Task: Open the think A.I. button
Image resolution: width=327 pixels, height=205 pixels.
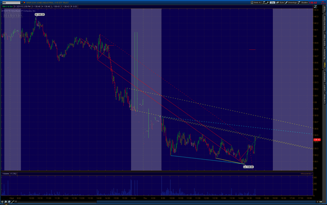Action: tap(256, 3)
